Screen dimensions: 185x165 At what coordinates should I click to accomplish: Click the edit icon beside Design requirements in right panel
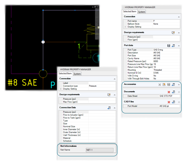click(x=173, y=33)
